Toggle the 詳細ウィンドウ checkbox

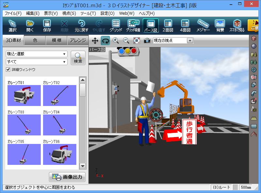[7, 70]
